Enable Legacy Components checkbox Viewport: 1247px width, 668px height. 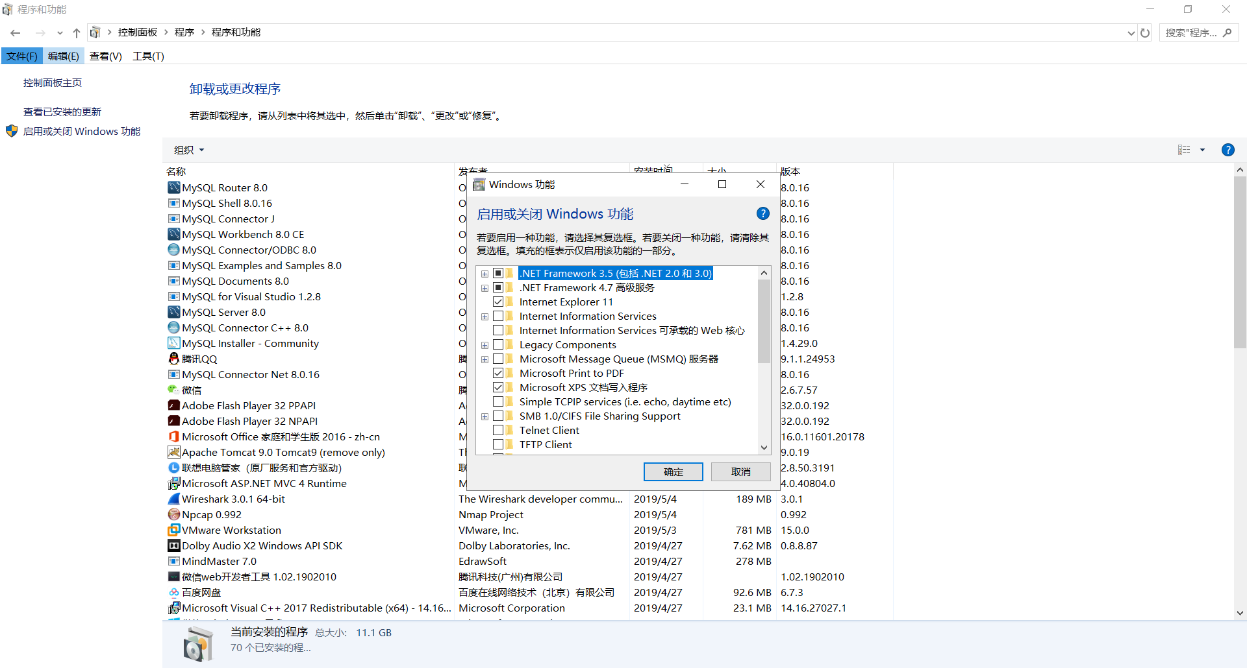tap(498, 344)
